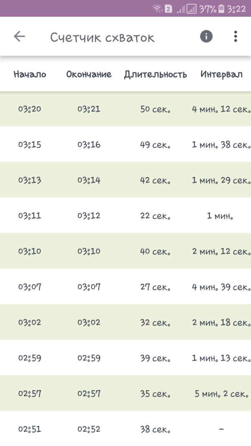Select the Длительность column header
The width and height of the screenshot is (251, 446).
click(x=155, y=75)
